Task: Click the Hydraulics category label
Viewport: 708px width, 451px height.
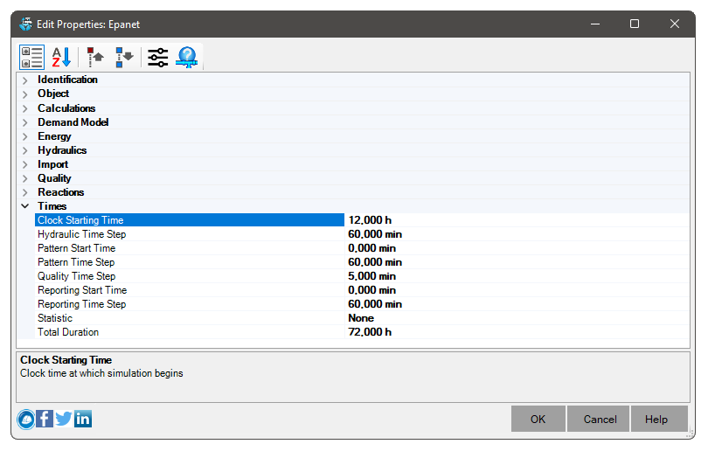Action: point(62,150)
